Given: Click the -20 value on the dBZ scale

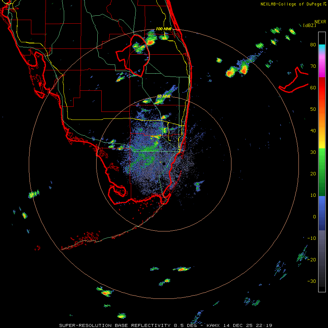Looking at the screenshot, I should click(312, 260).
